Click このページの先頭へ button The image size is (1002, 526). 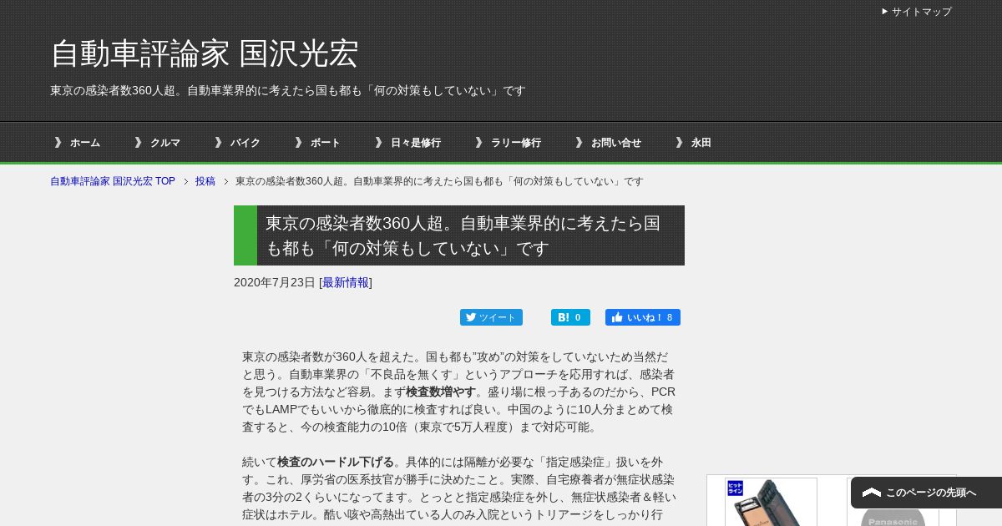[926, 493]
